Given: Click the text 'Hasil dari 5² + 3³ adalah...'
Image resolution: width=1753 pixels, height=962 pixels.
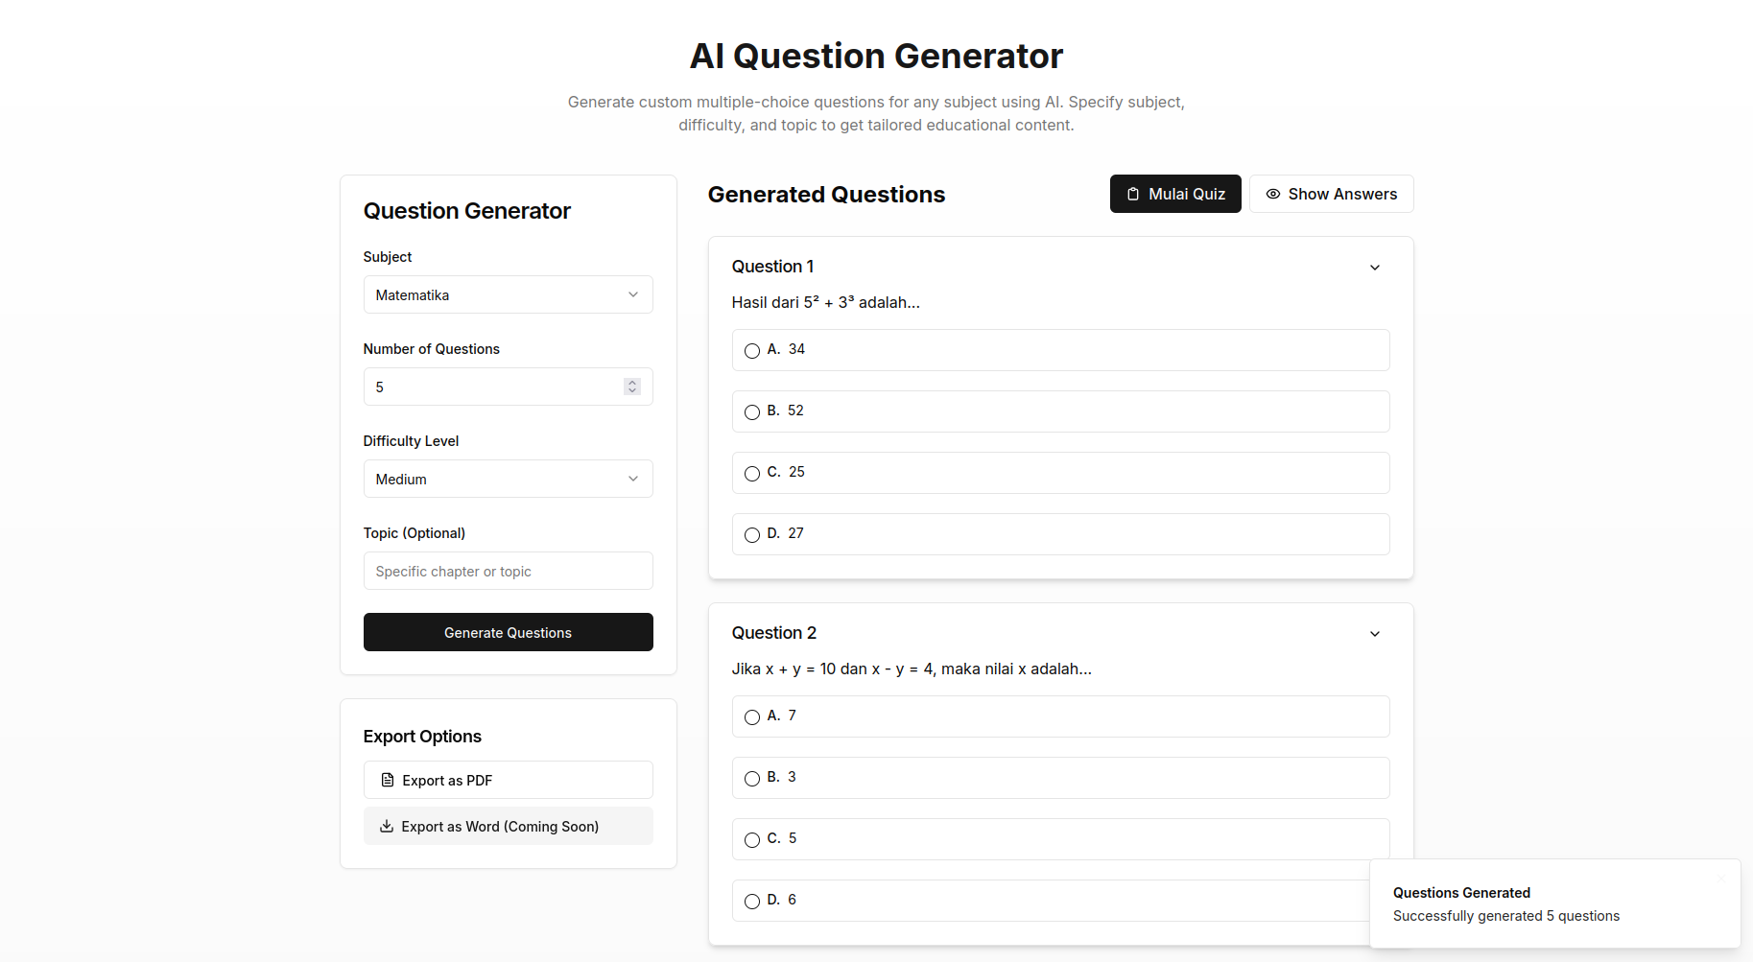Looking at the screenshot, I should pyautogui.click(x=825, y=302).
